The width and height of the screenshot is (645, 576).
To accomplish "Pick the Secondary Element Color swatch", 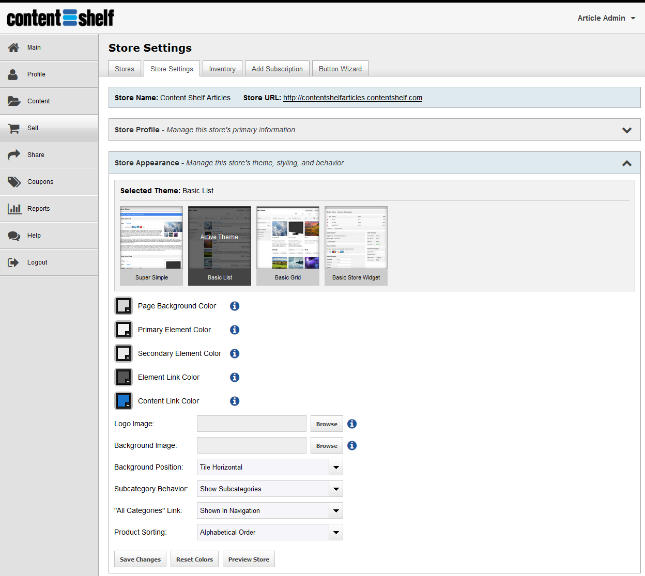I will coord(124,353).
